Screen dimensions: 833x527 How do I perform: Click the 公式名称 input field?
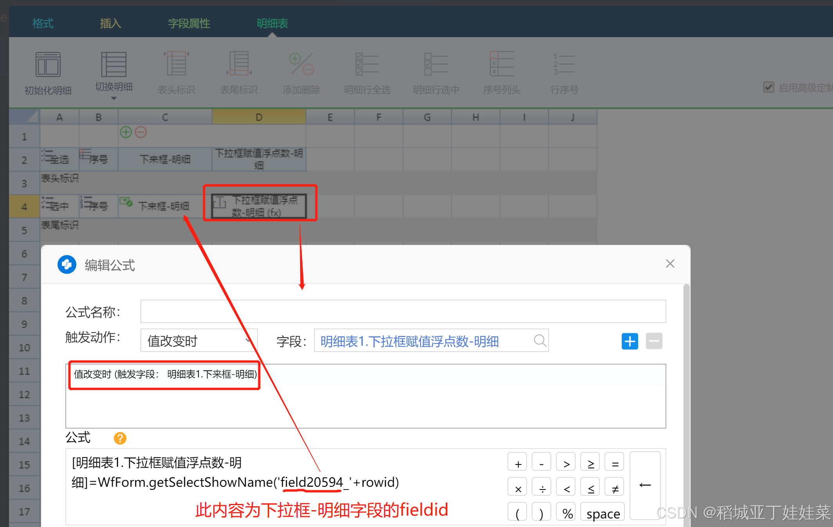pyautogui.click(x=403, y=312)
